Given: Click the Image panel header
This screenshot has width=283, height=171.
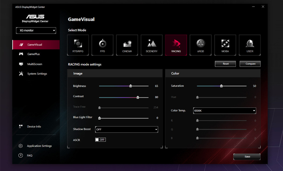Looking at the screenshot, I should tap(115, 74).
